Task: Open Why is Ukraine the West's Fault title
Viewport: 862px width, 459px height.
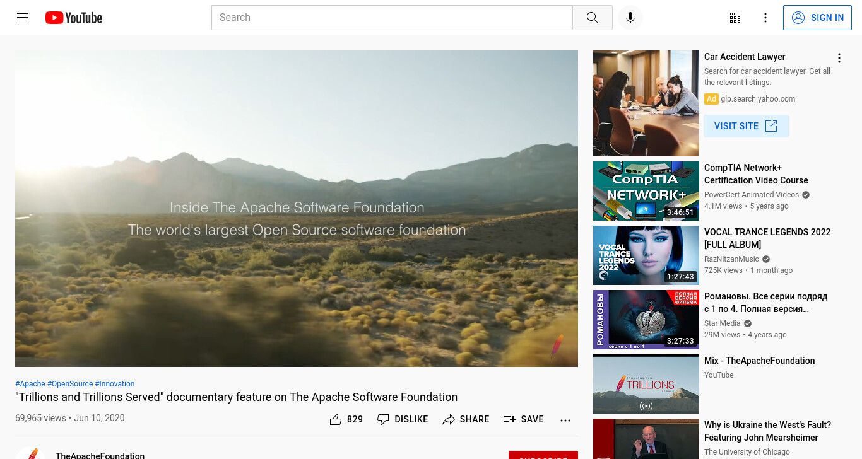Action: (x=767, y=431)
